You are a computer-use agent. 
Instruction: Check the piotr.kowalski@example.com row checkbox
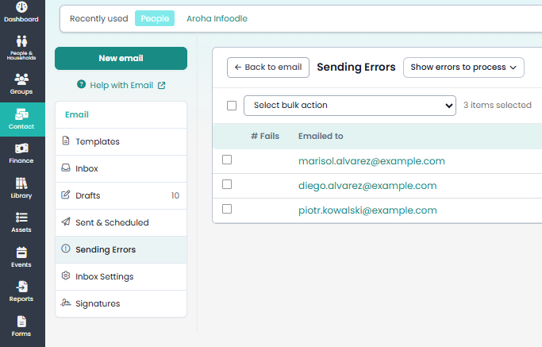click(227, 209)
